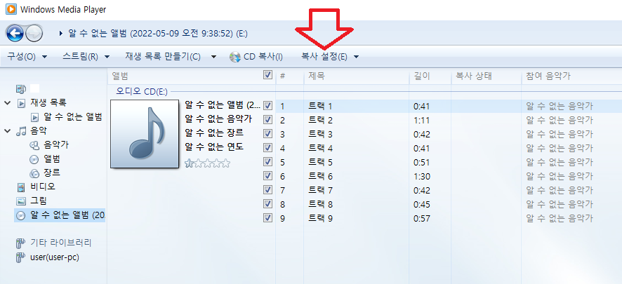
Task: Toggle the select-all checkbox in header
Action: (267, 75)
